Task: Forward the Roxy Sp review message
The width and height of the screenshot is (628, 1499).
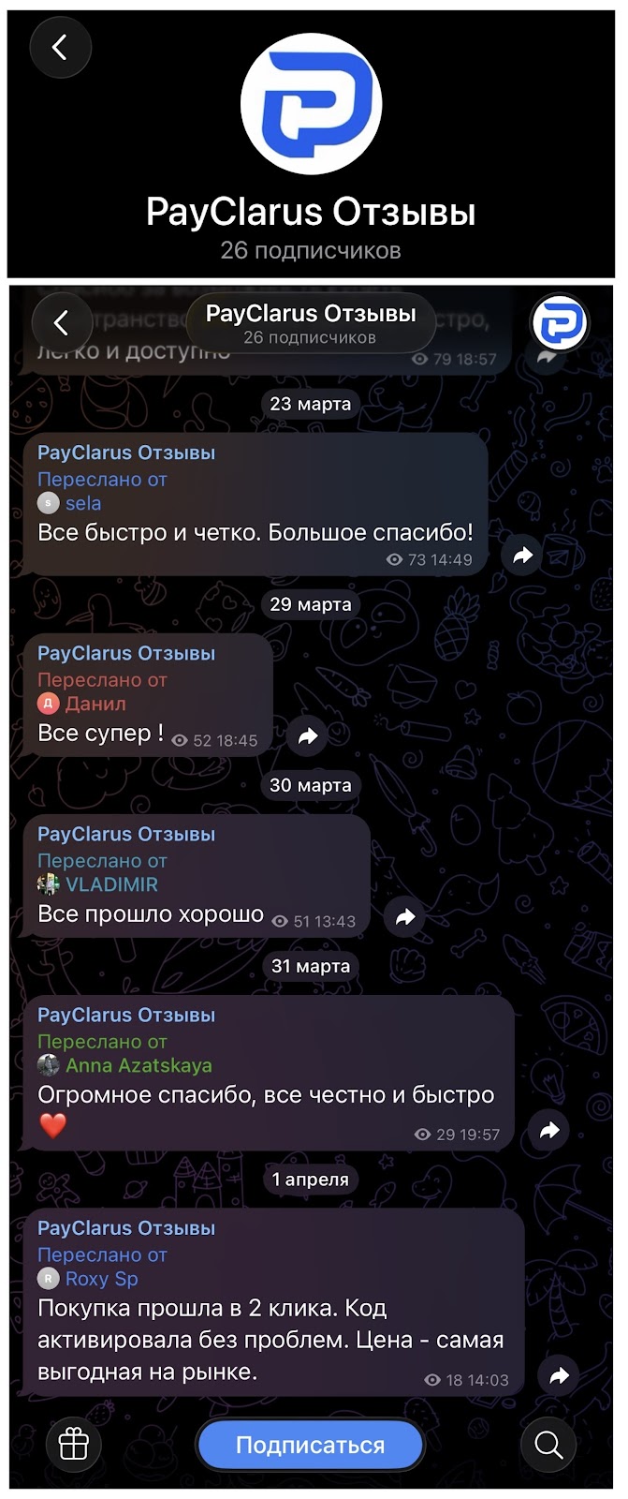Action: pyautogui.click(x=559, y=1376)
